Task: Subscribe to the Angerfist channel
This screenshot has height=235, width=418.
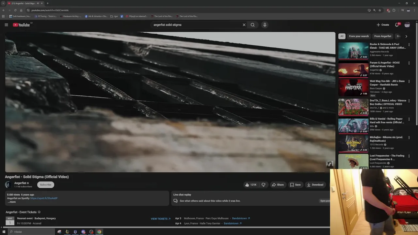Action: click(46, 185)
